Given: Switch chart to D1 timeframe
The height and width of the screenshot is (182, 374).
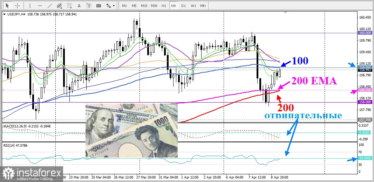Looking at the screenshot, I should point(183,6).
